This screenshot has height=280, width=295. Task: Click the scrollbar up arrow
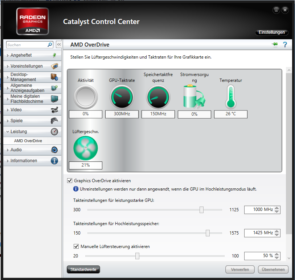[289, 70]
